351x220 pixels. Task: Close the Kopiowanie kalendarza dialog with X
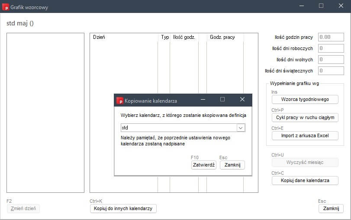[242, 100]
